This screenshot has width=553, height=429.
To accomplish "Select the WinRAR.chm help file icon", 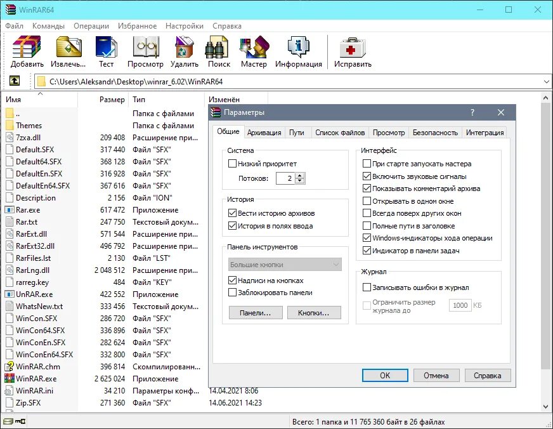I will (x=10, y=367).
